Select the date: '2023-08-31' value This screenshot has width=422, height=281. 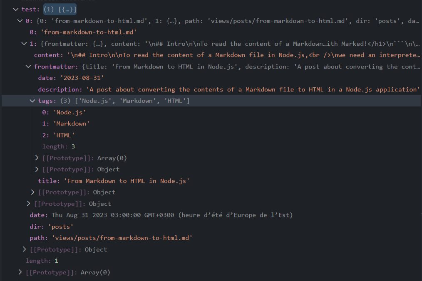(x=82, y=78)
